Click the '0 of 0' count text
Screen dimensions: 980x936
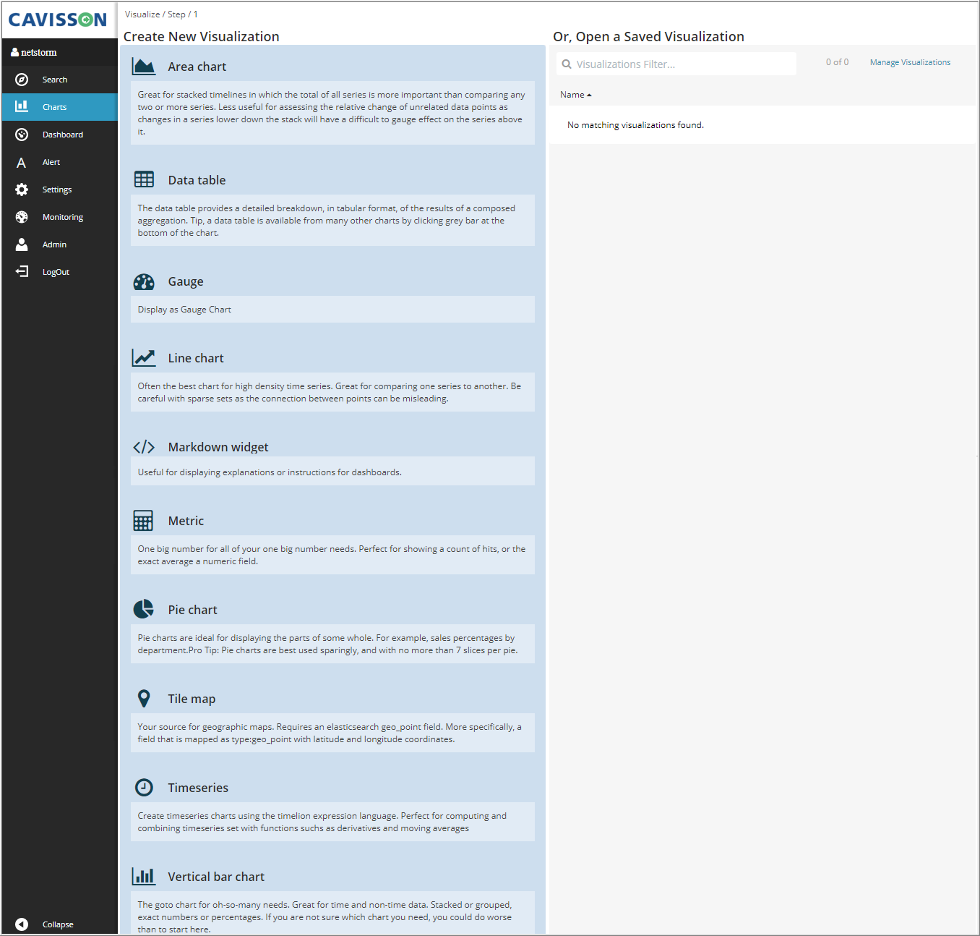837,62
